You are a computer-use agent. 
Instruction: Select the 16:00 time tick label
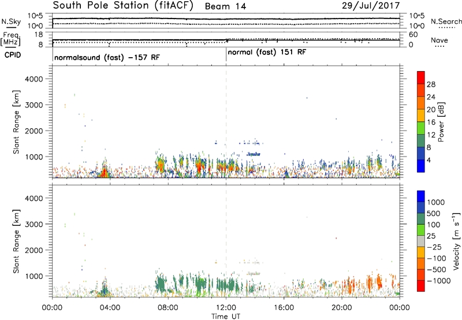pos(284,308)
